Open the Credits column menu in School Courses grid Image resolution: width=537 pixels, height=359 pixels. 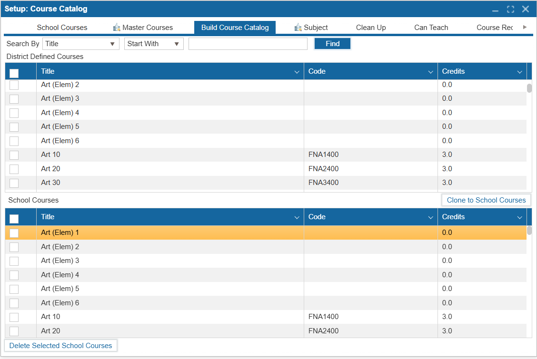[x=519, y=217]
